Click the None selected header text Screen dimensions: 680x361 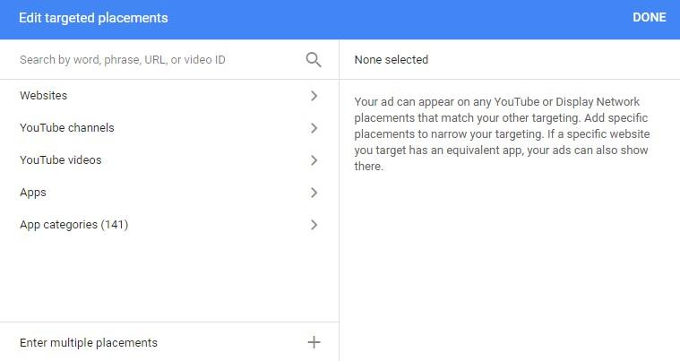[392, 59]
